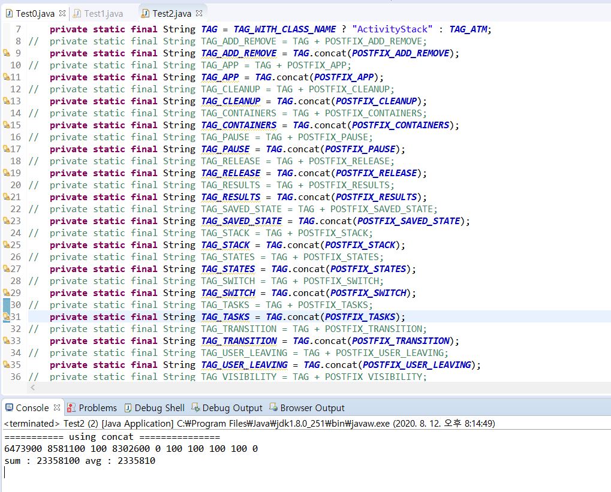
Task: Click TAG_CONTAINERS identifier on line 15
Action: tap(239, 125)
